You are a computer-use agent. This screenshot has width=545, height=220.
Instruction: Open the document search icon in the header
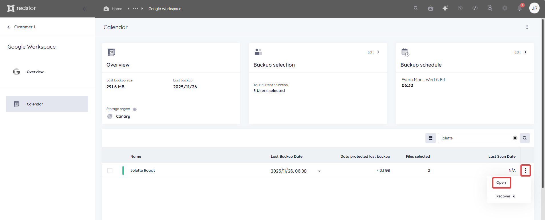coord(490,8)
